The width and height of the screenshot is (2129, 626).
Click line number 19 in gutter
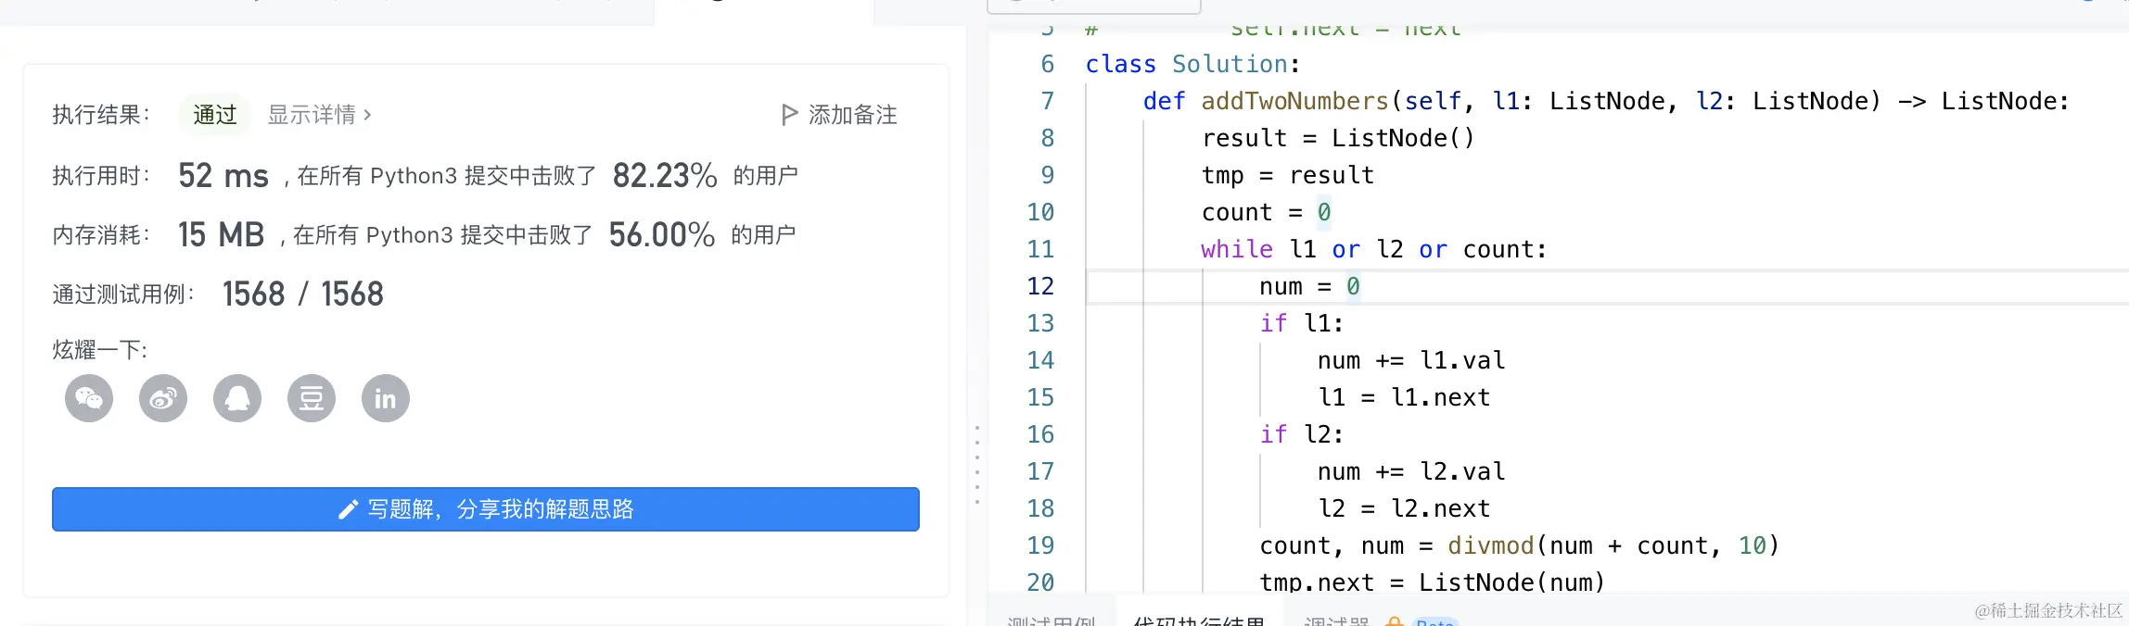click(1040, 545)
